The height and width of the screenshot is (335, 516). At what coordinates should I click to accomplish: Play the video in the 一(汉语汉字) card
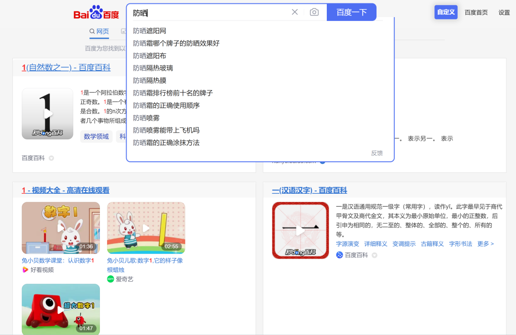point(301,230)
